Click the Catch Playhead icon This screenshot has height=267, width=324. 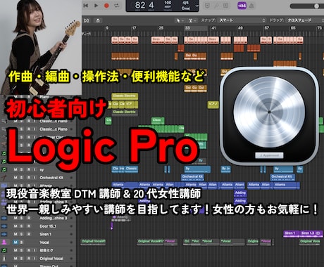(x=98, y=20)
